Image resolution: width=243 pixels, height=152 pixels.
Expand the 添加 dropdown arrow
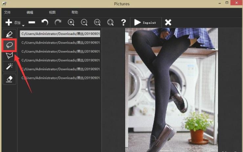[x=23, y=25]
